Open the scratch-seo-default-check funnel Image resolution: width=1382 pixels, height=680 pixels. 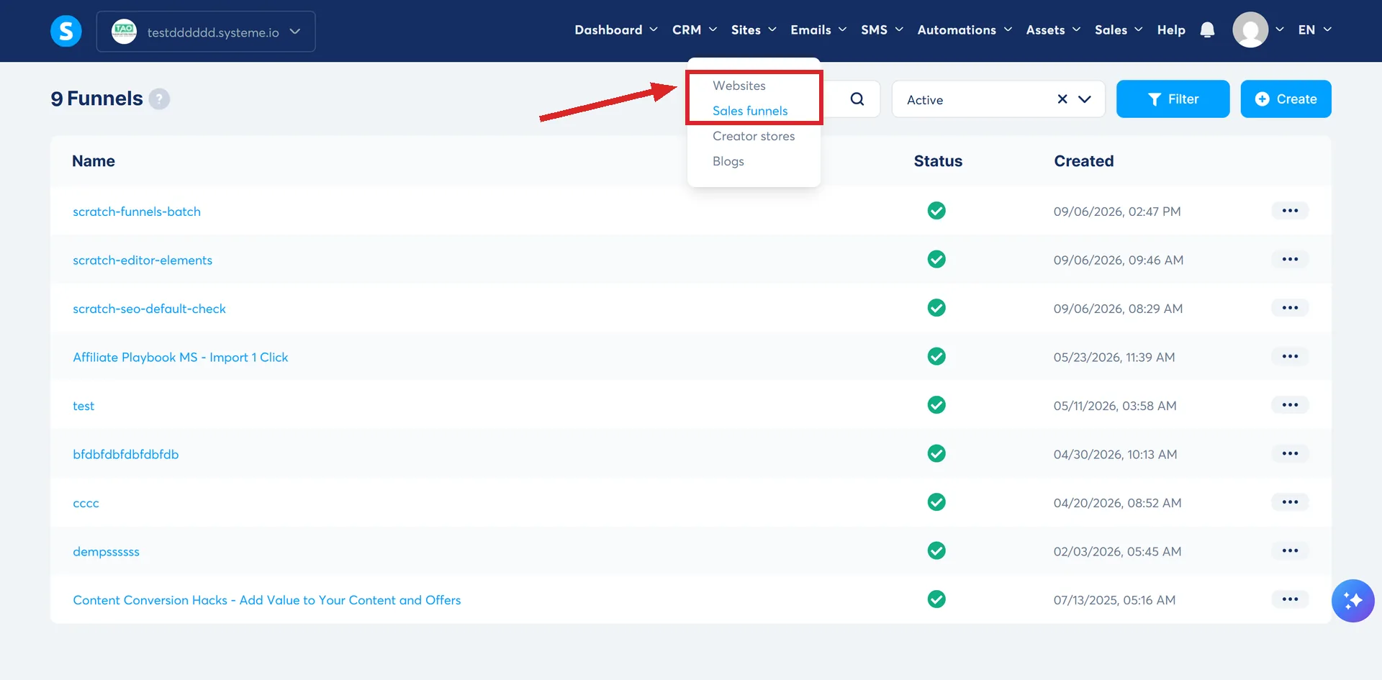149,309
